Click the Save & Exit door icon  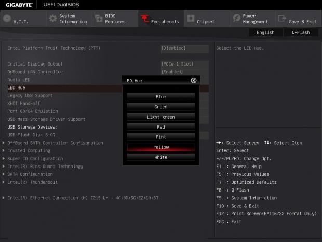pos(282,18)
